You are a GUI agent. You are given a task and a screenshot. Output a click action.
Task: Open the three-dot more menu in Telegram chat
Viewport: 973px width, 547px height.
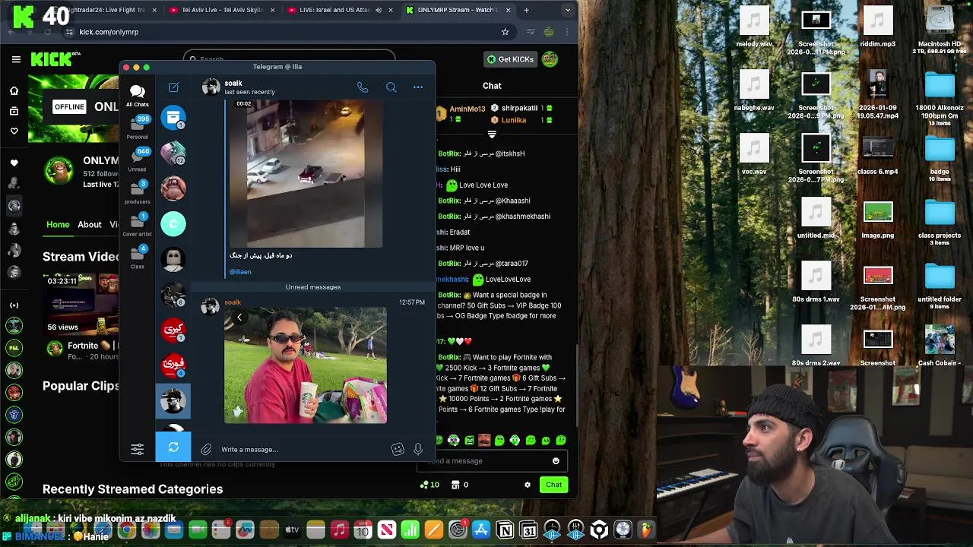[x=418, y=87]
